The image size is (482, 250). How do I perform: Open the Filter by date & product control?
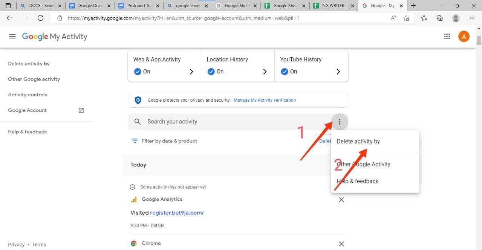click(164, 140)
